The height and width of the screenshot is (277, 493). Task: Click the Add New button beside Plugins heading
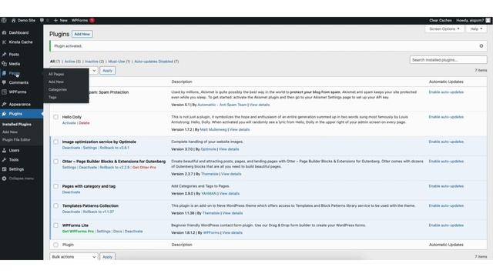click(x=82, y=34)
